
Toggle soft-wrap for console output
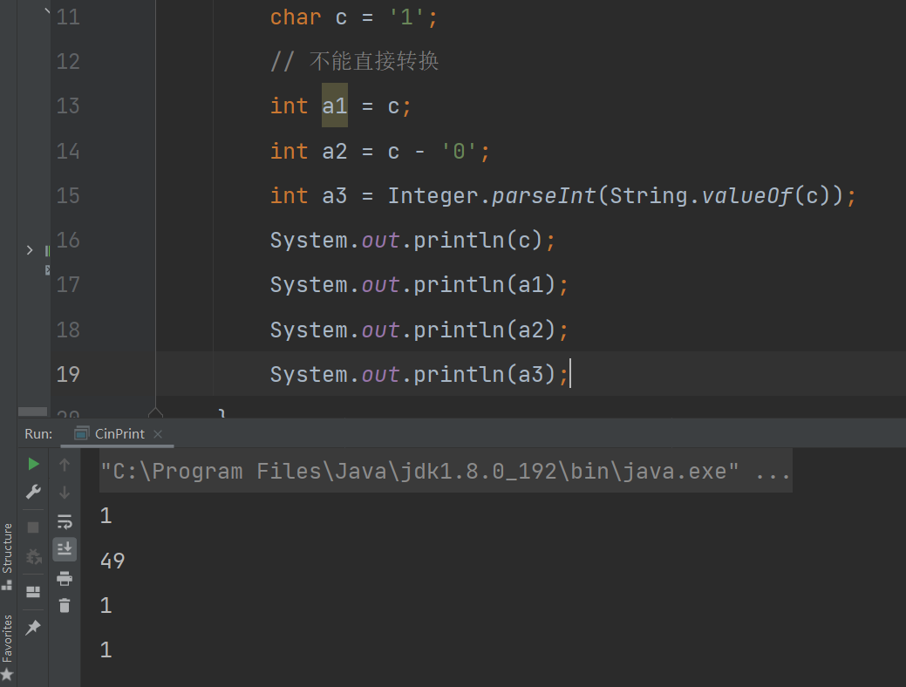pyautogui.click(x=65, y=523)
